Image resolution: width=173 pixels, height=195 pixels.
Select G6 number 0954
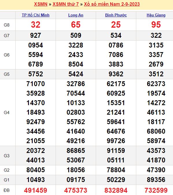tap(36, 45)
